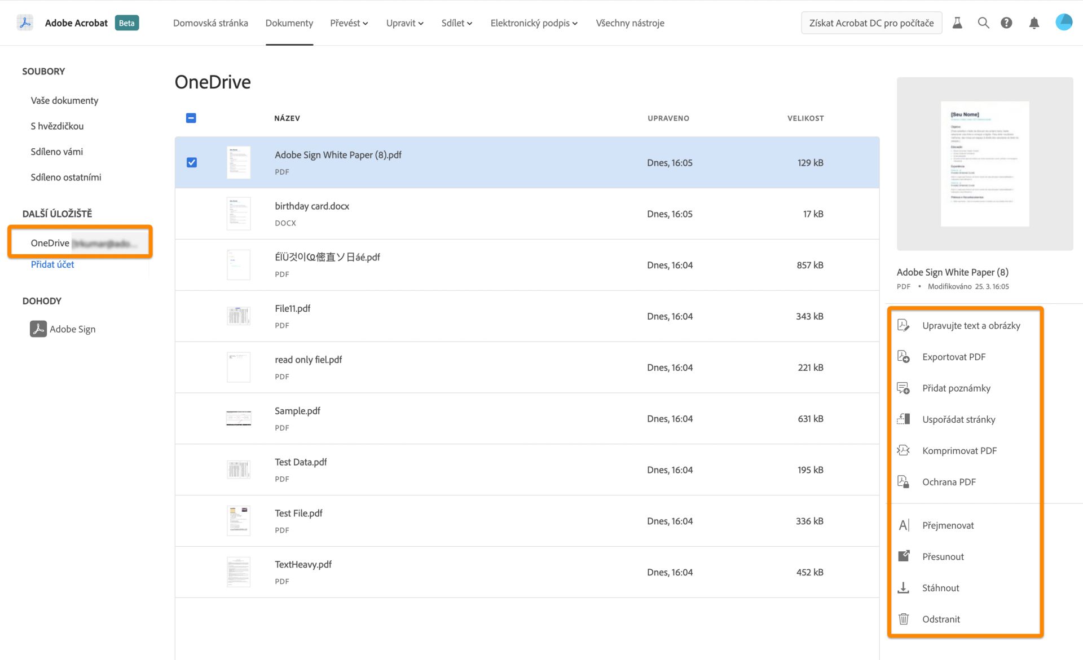Click the Uspořádat stránky icon

[903, 419]
